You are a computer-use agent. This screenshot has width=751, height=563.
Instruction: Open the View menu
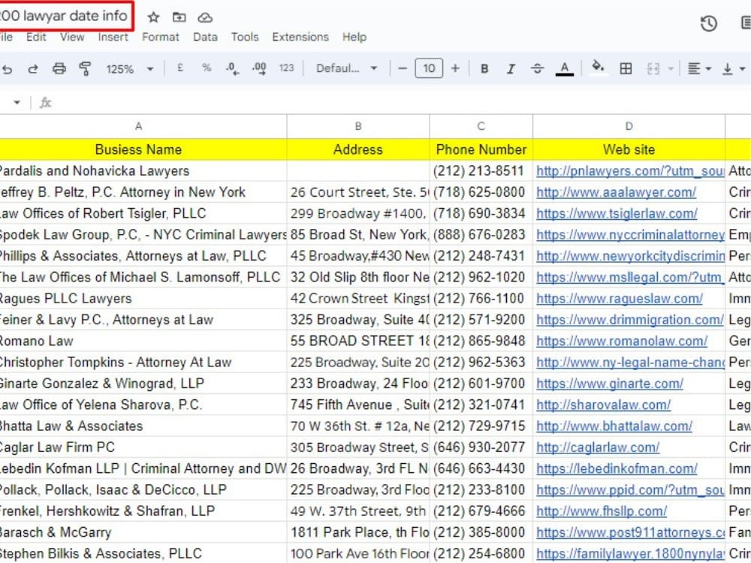point(72,38)
